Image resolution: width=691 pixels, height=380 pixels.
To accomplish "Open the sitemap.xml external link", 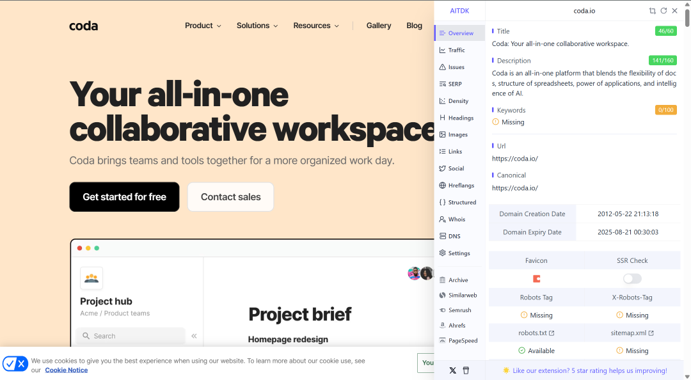I will click(632, 333).
